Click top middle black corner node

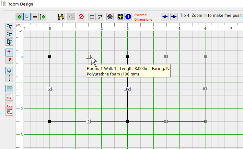tap(127, 57)
